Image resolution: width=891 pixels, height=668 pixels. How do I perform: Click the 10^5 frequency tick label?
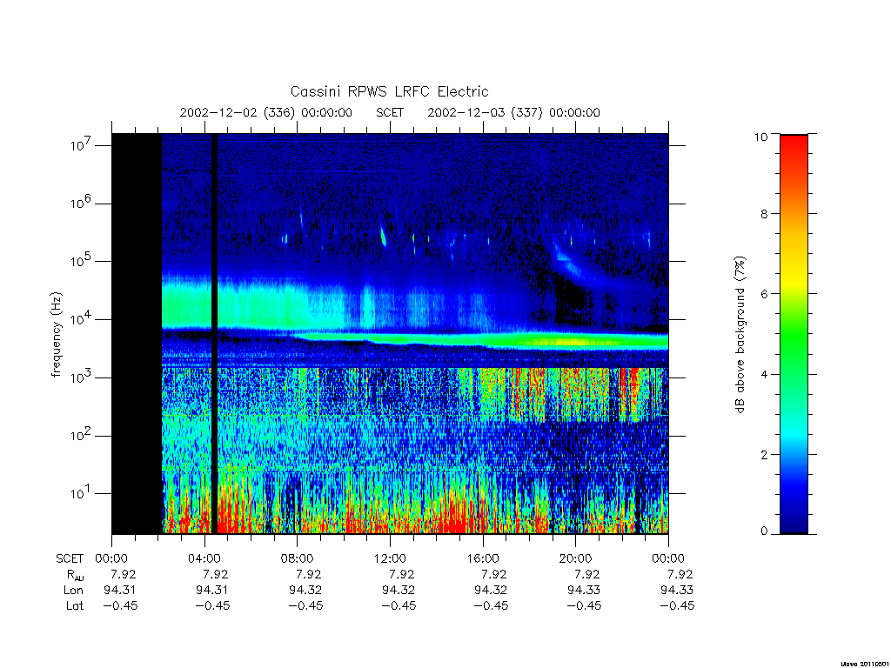pos(83,261)
